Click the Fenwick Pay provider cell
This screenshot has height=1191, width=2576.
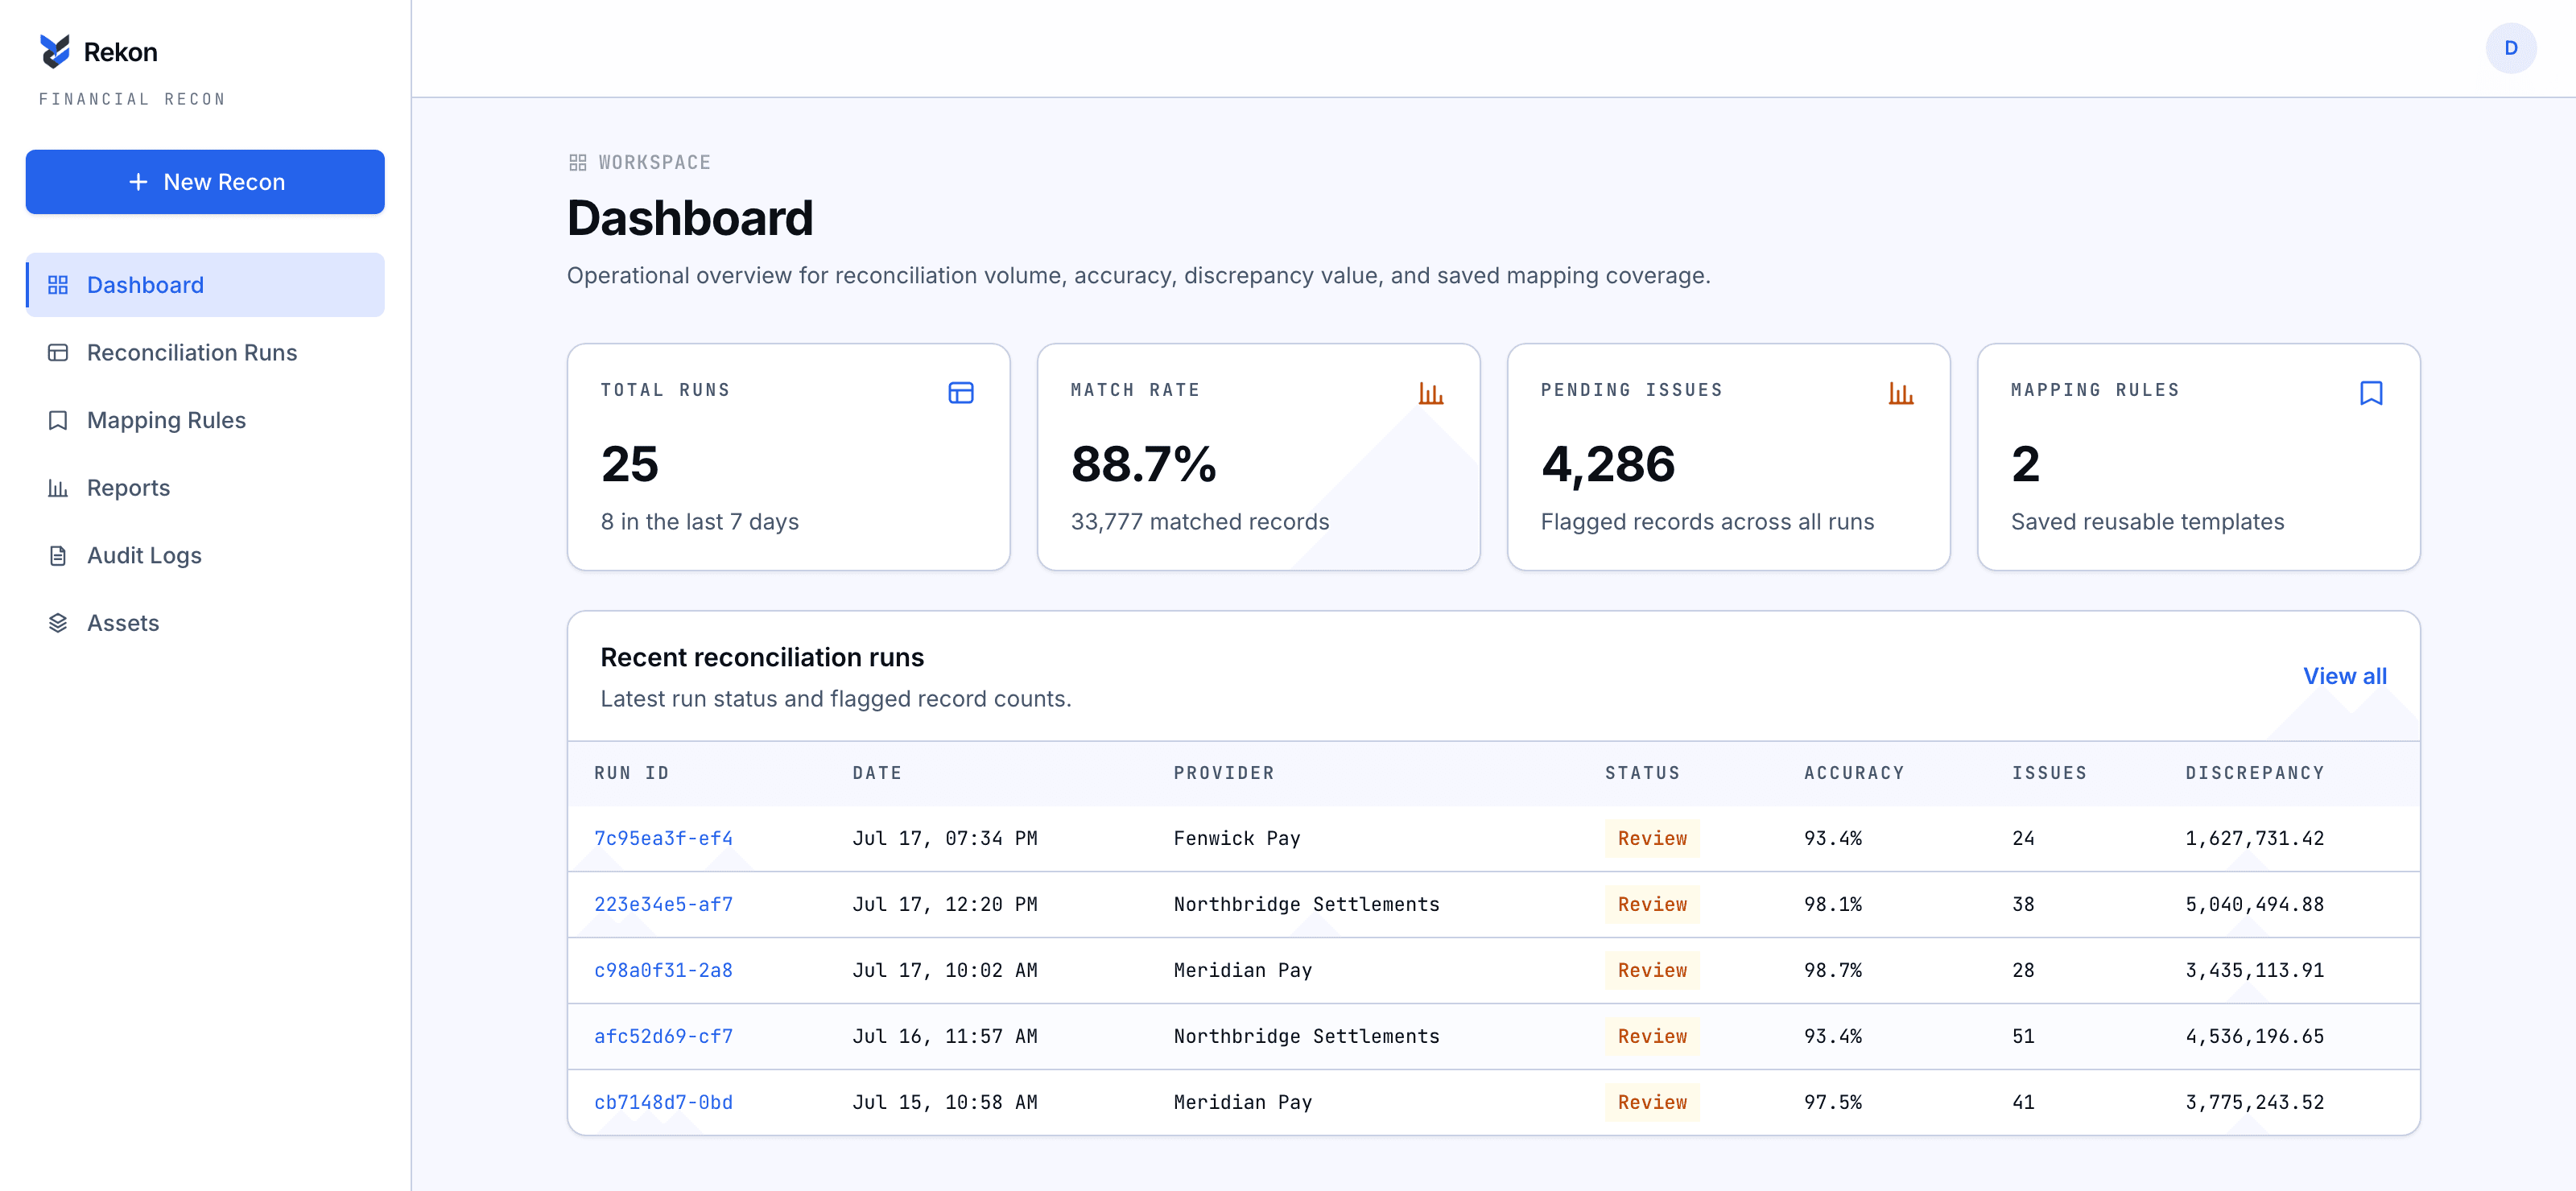coord(1236,838)
